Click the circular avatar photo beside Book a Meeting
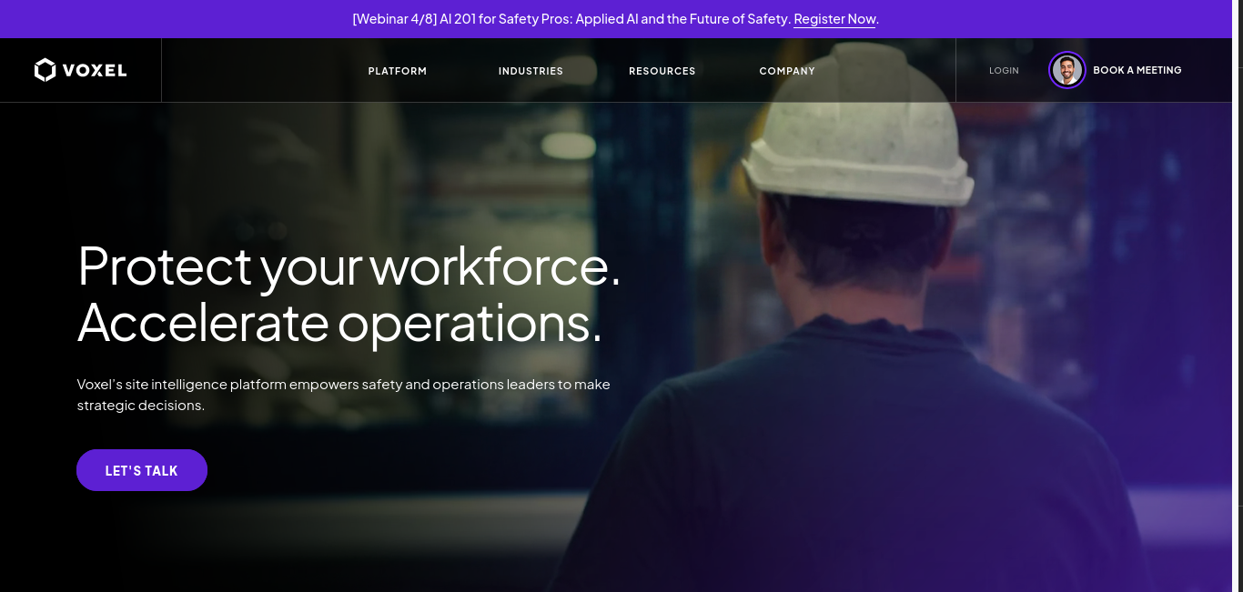The height and width of the screenshot is (592, 1243). click(x=1067, y=70)
